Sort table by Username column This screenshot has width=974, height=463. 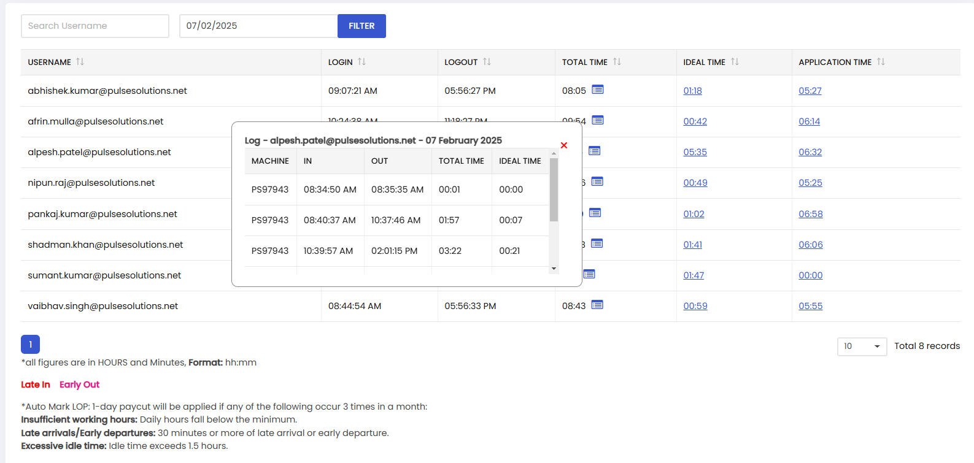[80, 62]
